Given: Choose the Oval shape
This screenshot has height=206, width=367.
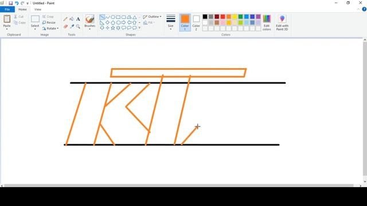Looking at the screenshot, I should [x=113, y=17].
